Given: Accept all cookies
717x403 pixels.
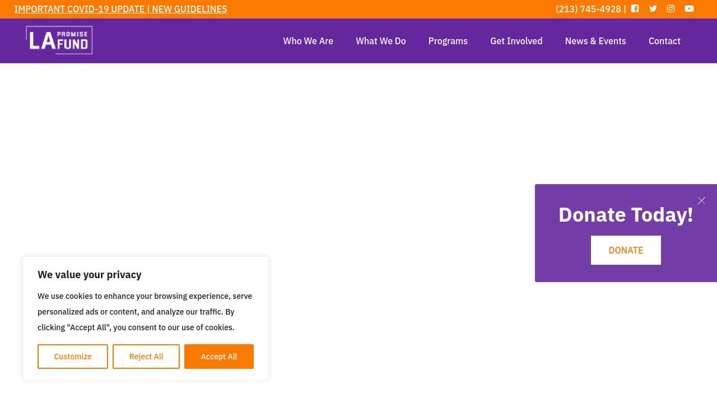Looking at the screenshot, I should (219, 357).
